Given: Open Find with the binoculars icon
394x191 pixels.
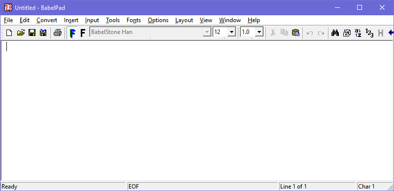Looking at the screenshot, I should (x=335, y=32).
